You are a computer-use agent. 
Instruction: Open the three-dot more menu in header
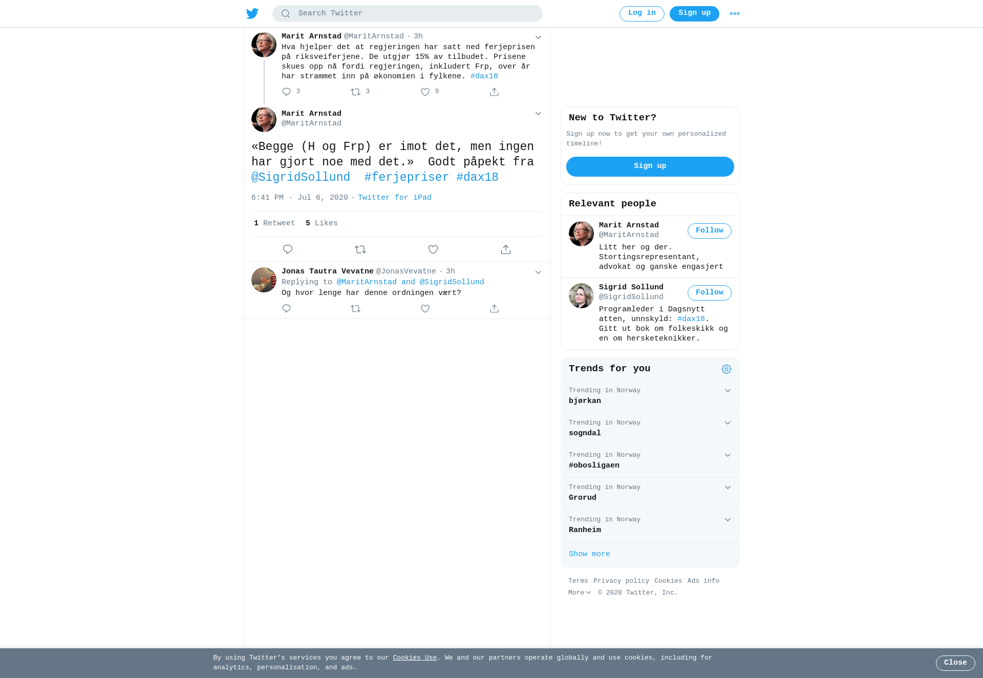pyautogui.click(x=735, y=14)
